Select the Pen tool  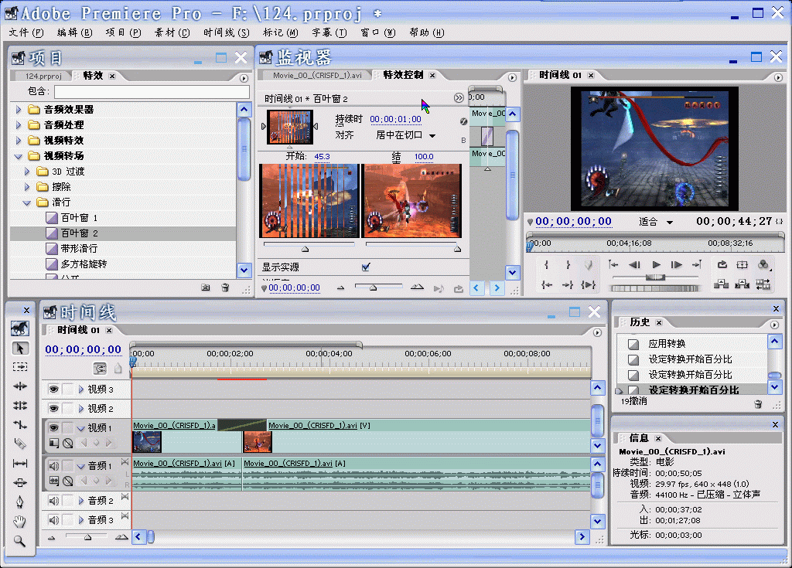tap(20, 502)
